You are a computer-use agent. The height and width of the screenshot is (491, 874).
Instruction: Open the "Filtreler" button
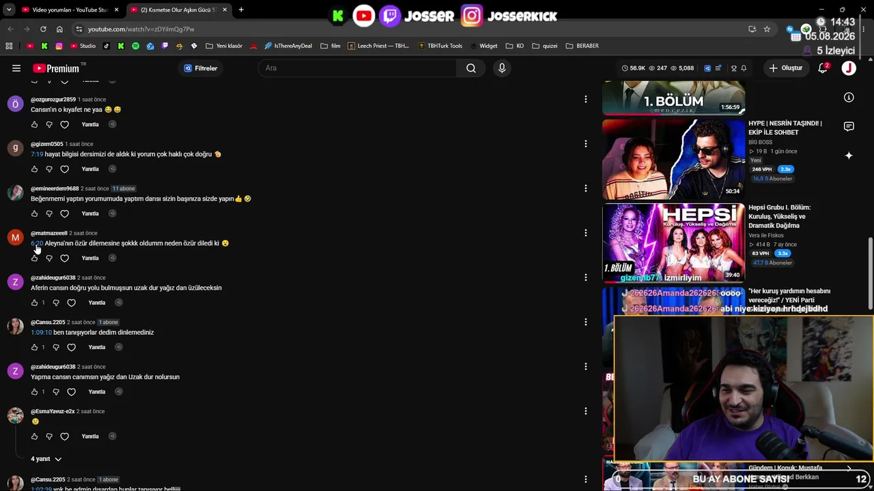200,68
